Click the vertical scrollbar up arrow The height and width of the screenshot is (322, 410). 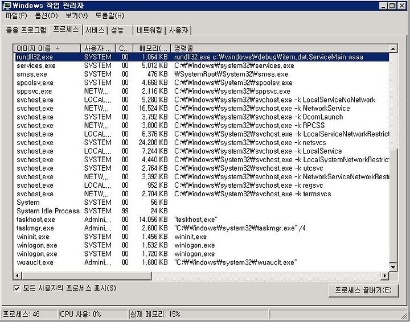pyautogui.click(x=393, y=48)
